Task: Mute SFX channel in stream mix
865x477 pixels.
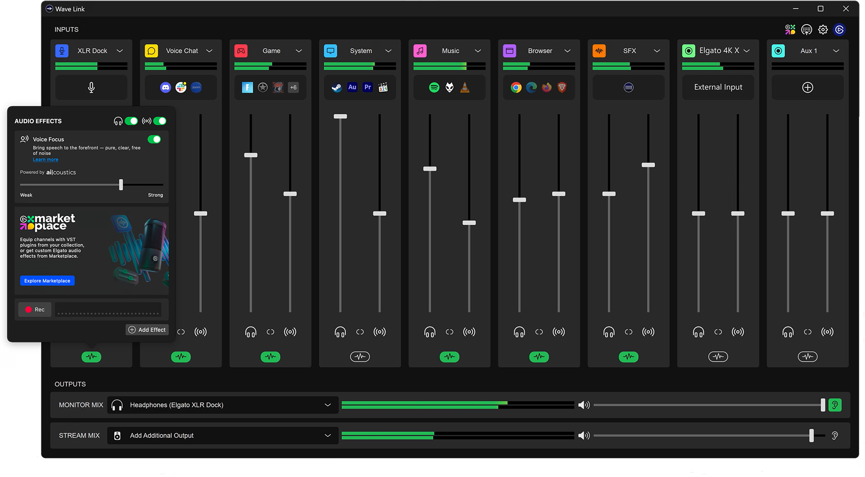Action: [648, 332]
